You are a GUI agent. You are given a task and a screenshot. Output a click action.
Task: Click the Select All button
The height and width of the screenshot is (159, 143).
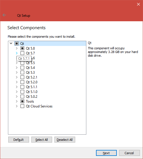pyautogui.click(x=42, y=140)
